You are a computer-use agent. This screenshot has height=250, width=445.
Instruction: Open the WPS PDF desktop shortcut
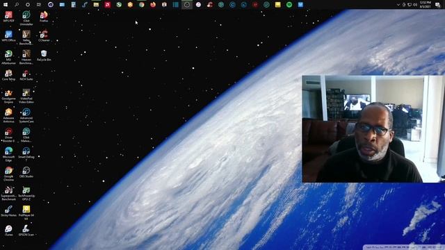tap(8, 17)
